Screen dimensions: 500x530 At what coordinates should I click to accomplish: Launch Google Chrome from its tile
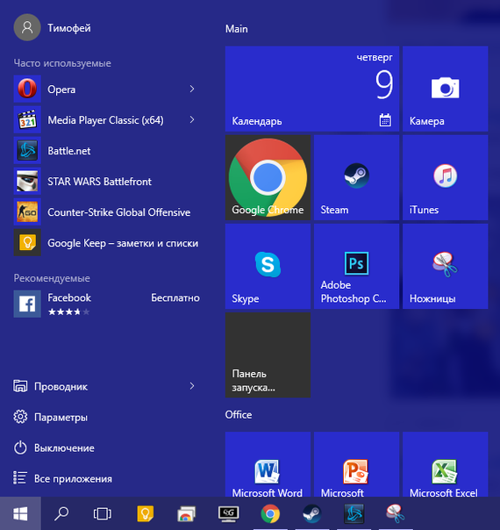coord(268,178)
